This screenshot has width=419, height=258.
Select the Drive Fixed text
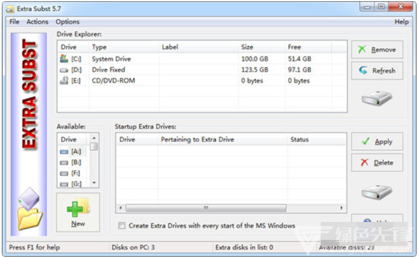[109, 70]
